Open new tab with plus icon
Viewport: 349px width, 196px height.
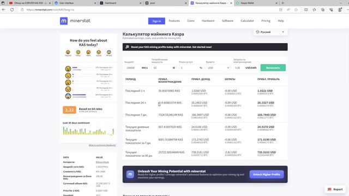point(282,3)
